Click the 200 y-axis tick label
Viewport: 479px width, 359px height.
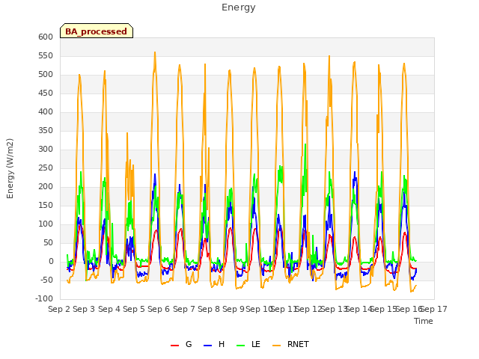click(46, 187)
